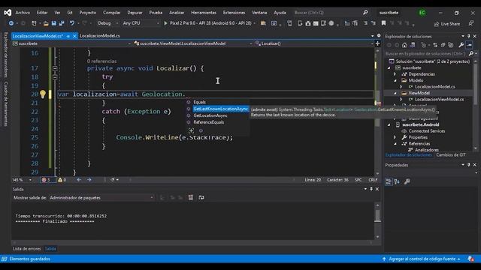Open the suscribete.ViewModel class dropdown
The image size is (481, 270).
pyautogui.click(x=193, y=43)
